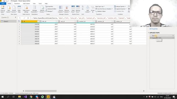Viewport: 177px width, 99px height.
Task: Click the fx add step icon
Action: click(x=28, y=18)
